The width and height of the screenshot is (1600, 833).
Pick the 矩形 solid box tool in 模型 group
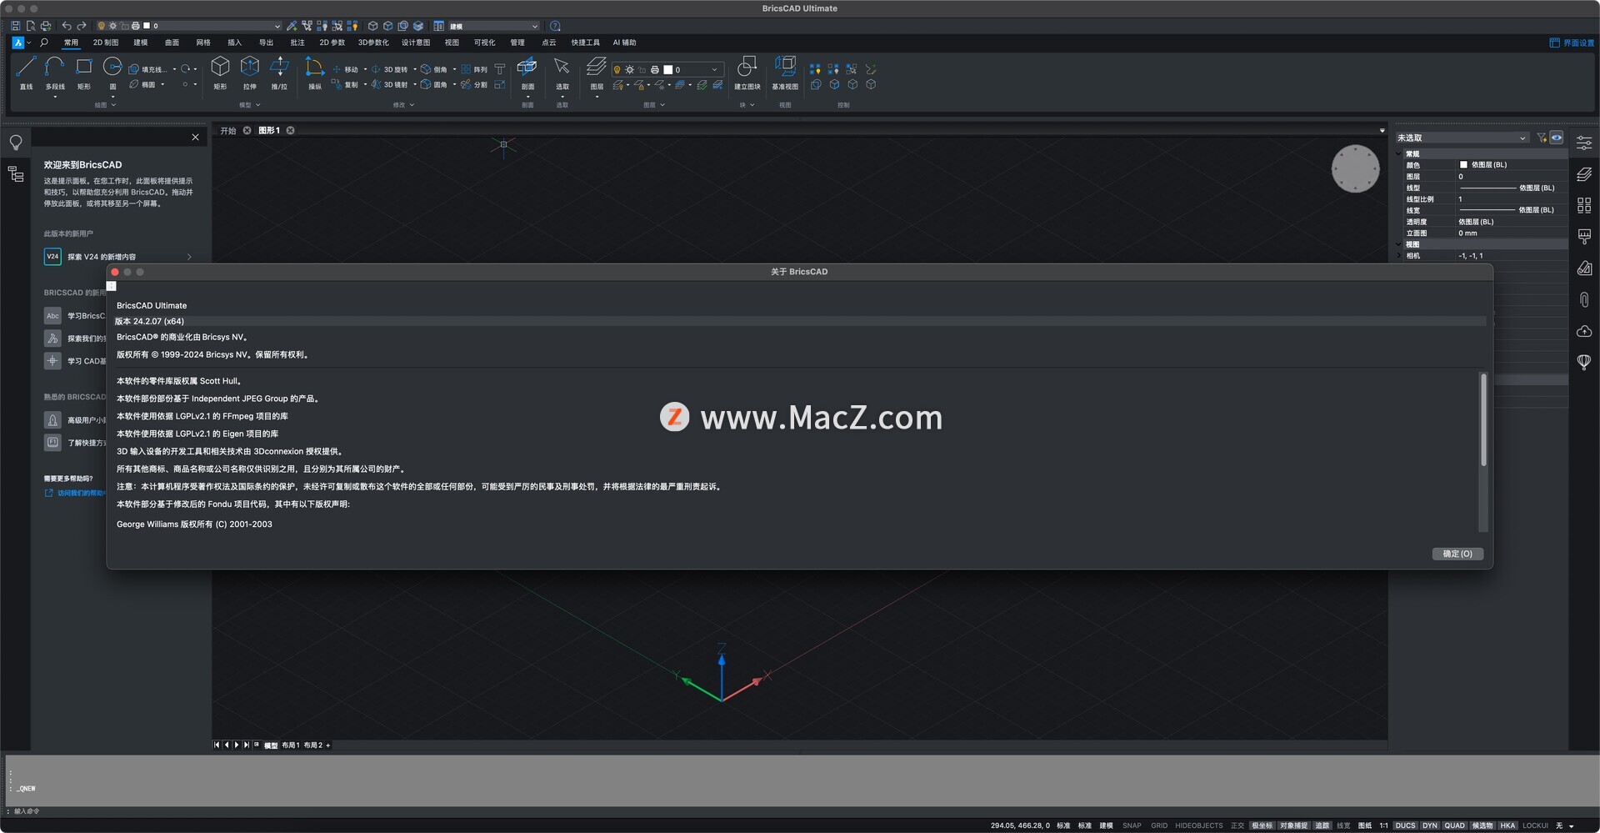point(220,73)
